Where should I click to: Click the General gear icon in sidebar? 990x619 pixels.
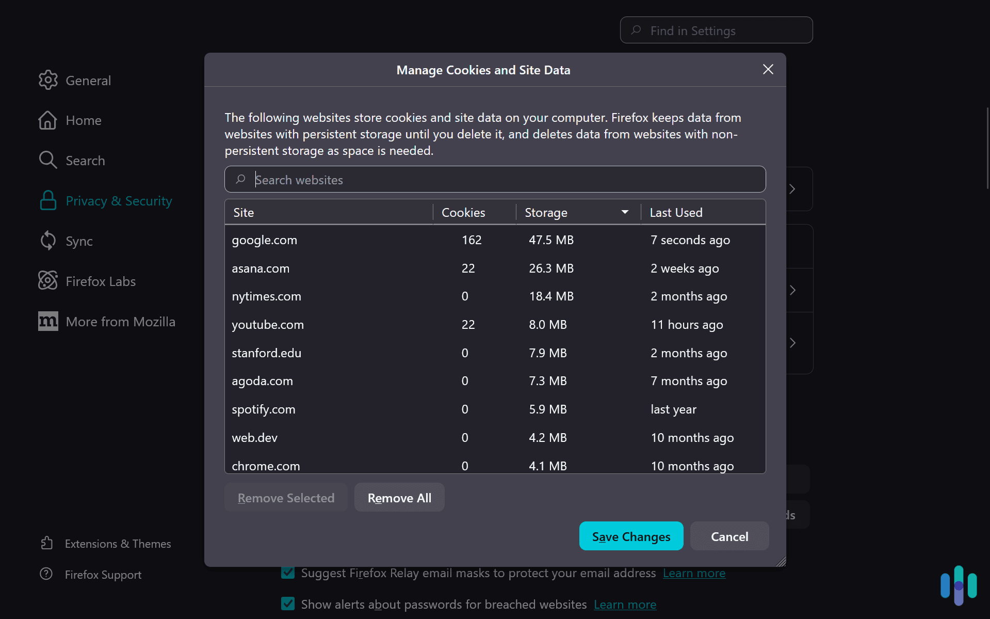click(x=48, y=80)
